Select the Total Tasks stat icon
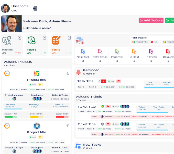Image resolution: width=174 pixels, height=154 pixels. pos(100,52)
